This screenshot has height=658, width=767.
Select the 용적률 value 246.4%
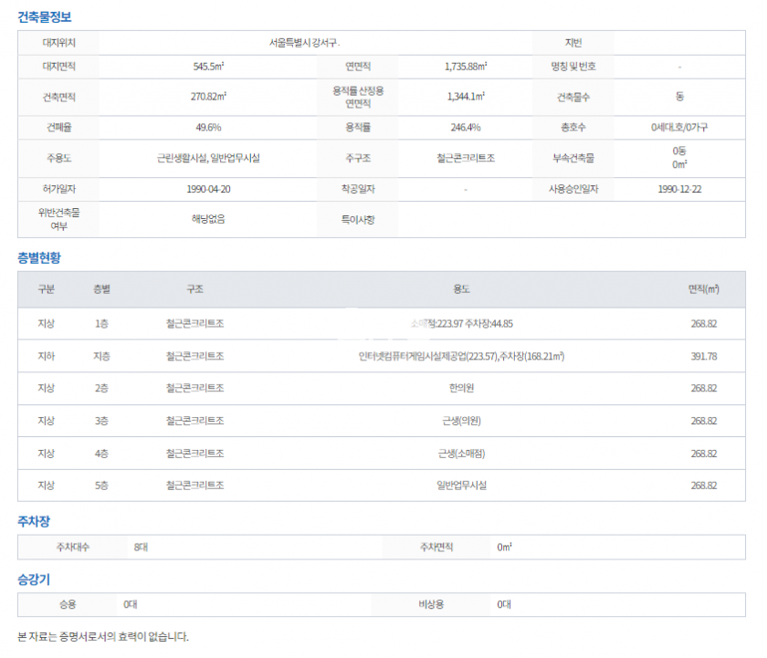[466, 128]
